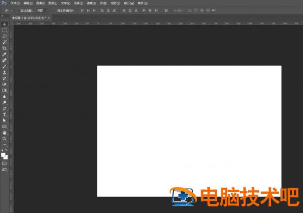Click the untitled document tab
The width and height of the screenshot is (303, 213).
point(29,18)
